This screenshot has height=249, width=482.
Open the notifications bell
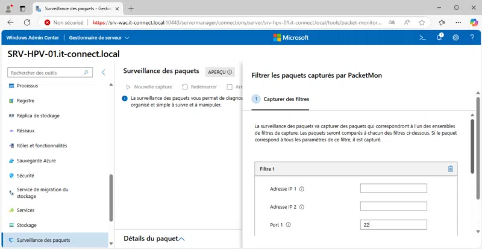click(x=439, y=37)
